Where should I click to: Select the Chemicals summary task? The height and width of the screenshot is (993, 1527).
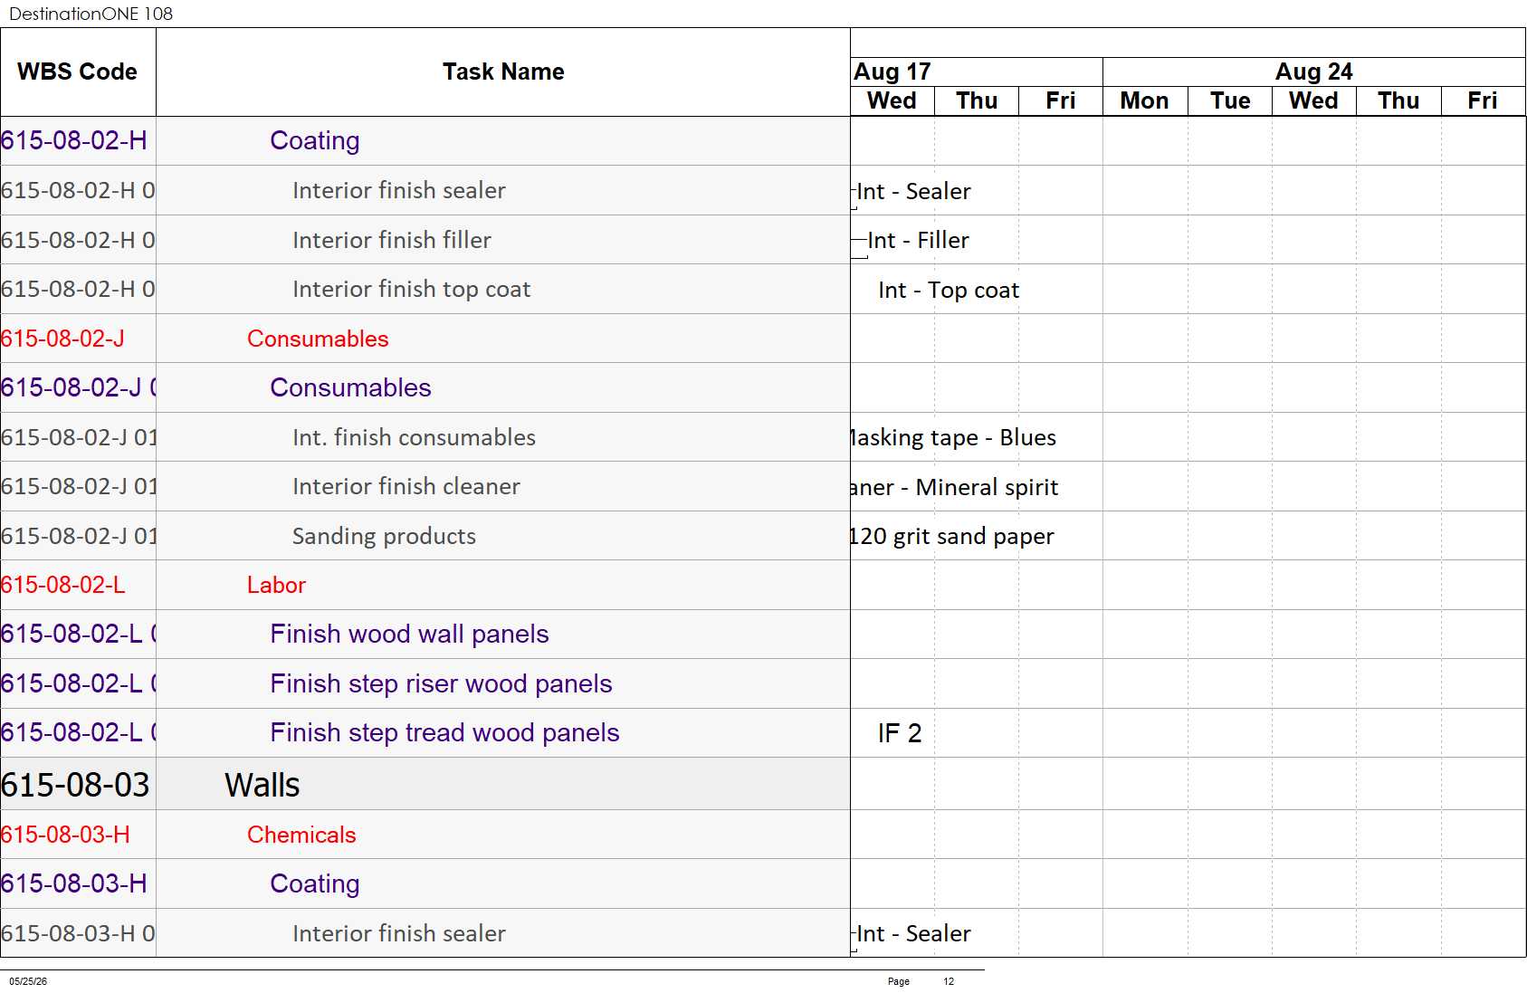click(x=301, y=835)
